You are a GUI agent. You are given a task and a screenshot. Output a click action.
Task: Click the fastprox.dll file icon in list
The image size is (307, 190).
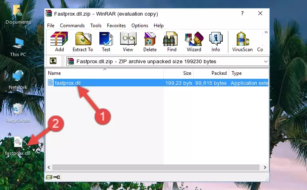[50, 82]
